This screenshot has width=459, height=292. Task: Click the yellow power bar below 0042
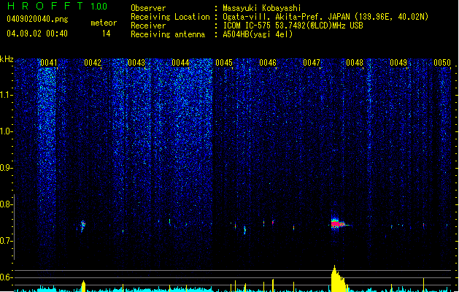pyautogui.click(x=83, y=286)
